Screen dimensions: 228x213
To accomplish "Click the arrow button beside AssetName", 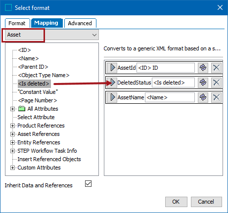I will click(112, 97).
